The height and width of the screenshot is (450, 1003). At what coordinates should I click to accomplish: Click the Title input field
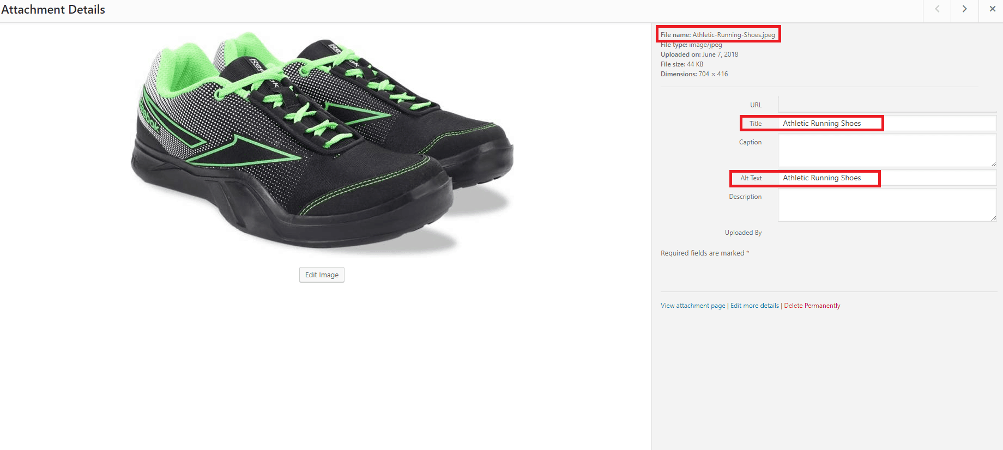point(887,123)
